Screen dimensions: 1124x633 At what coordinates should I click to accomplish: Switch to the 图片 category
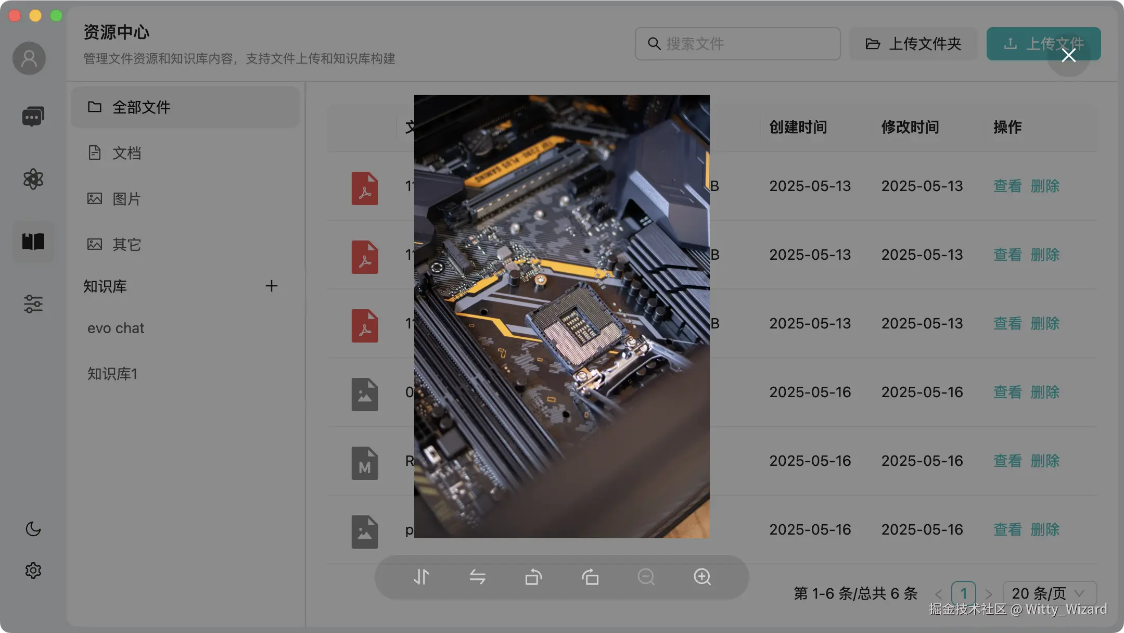click(125, 198)
